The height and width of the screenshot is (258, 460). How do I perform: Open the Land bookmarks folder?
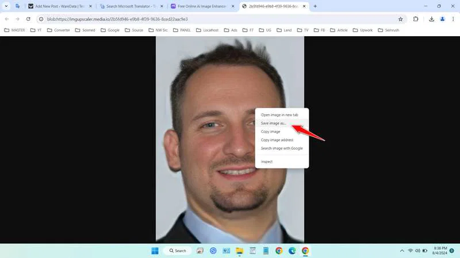click(284, 30)
